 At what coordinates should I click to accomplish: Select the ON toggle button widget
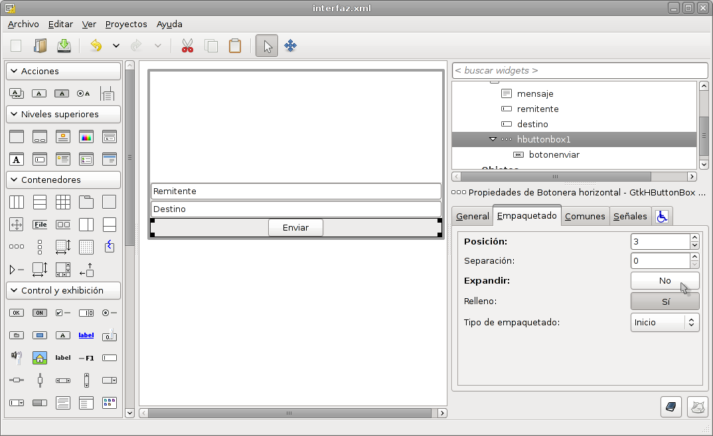(40, 313)
